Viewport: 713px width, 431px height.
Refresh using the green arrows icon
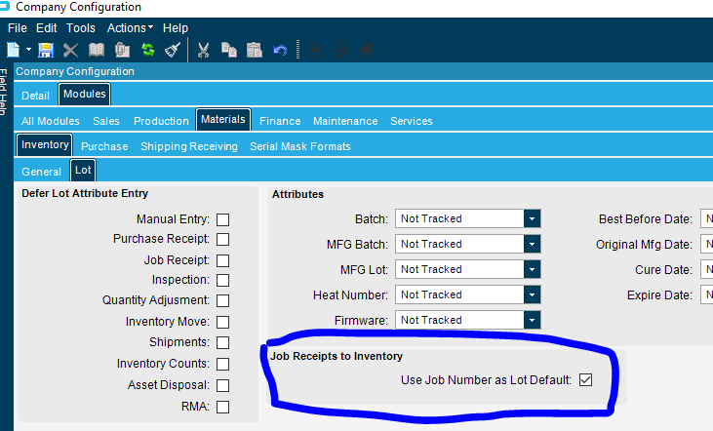pyautogui.click(x=148, y=50)
